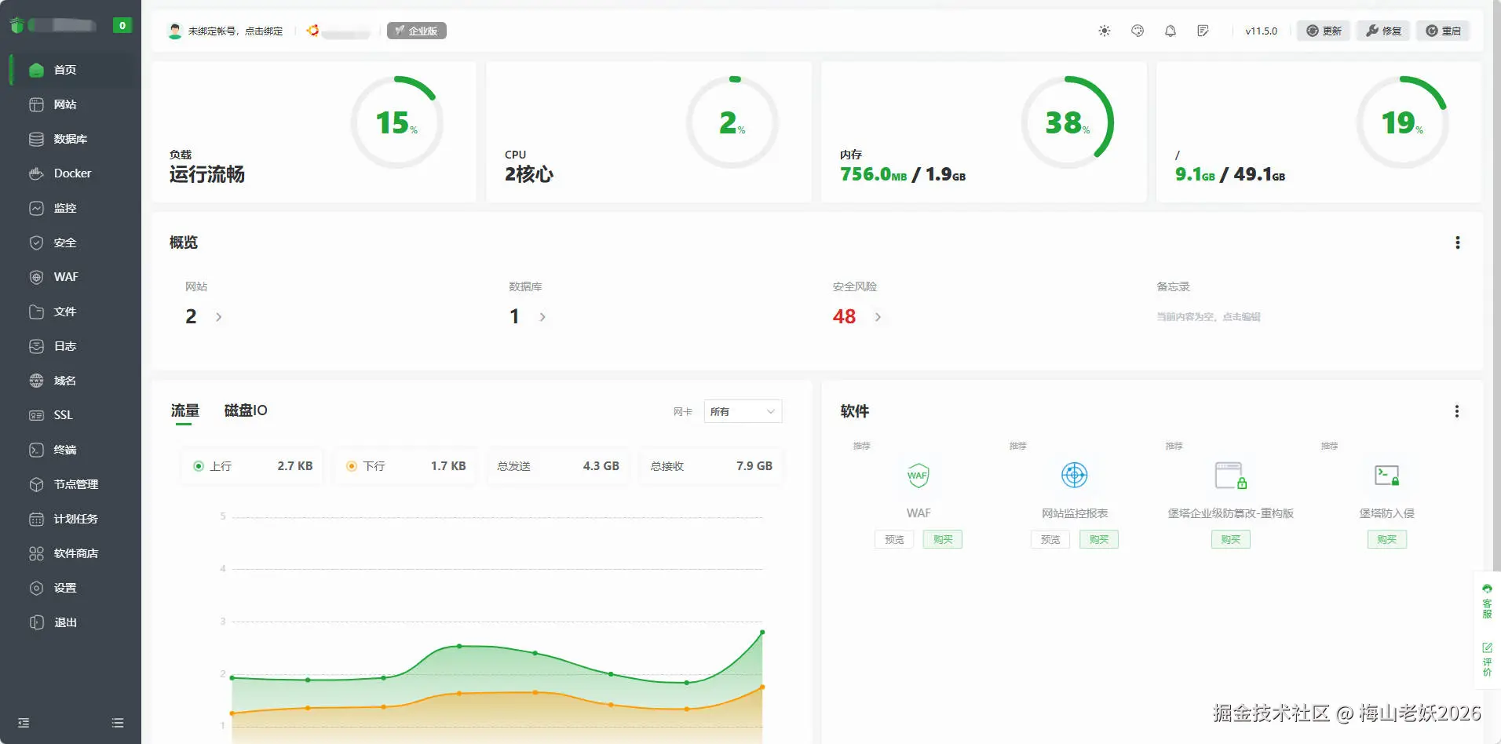
Task: Click the green message count badge showing 0
Action: [122, 25]
